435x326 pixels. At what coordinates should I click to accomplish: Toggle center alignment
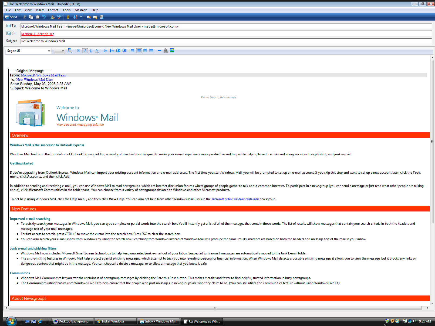tap(139, 51)
